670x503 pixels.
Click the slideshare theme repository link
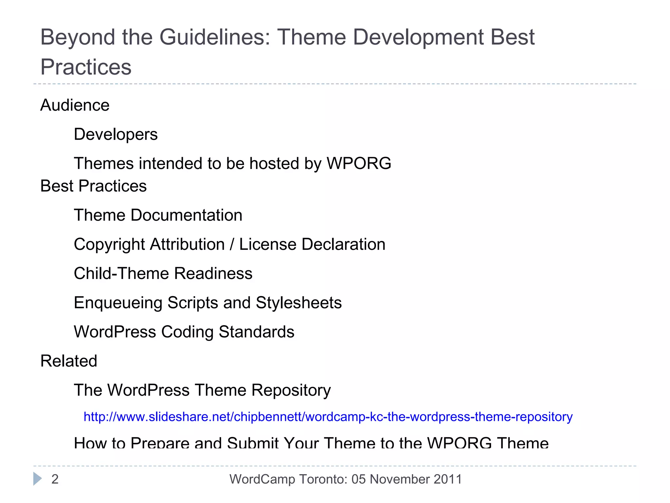(328, 417)
